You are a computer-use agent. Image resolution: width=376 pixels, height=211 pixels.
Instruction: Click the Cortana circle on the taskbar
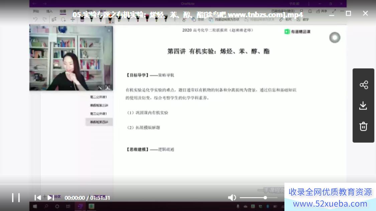tap(57, 206)
